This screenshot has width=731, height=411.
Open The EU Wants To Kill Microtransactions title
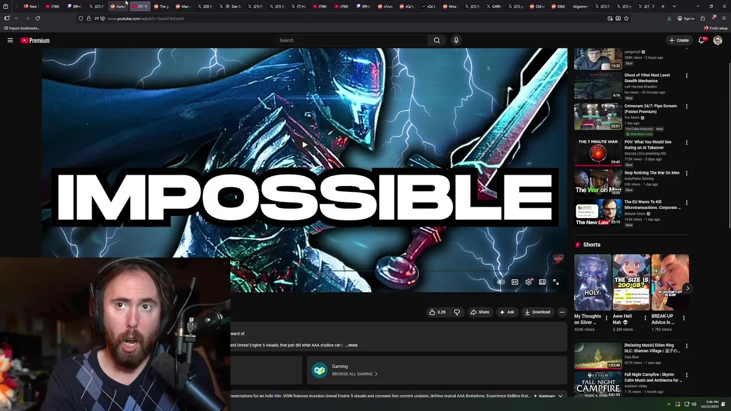click(x=653, y=205)
